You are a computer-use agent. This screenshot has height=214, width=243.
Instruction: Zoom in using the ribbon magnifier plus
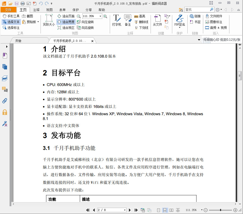click(x=105, y=16)
